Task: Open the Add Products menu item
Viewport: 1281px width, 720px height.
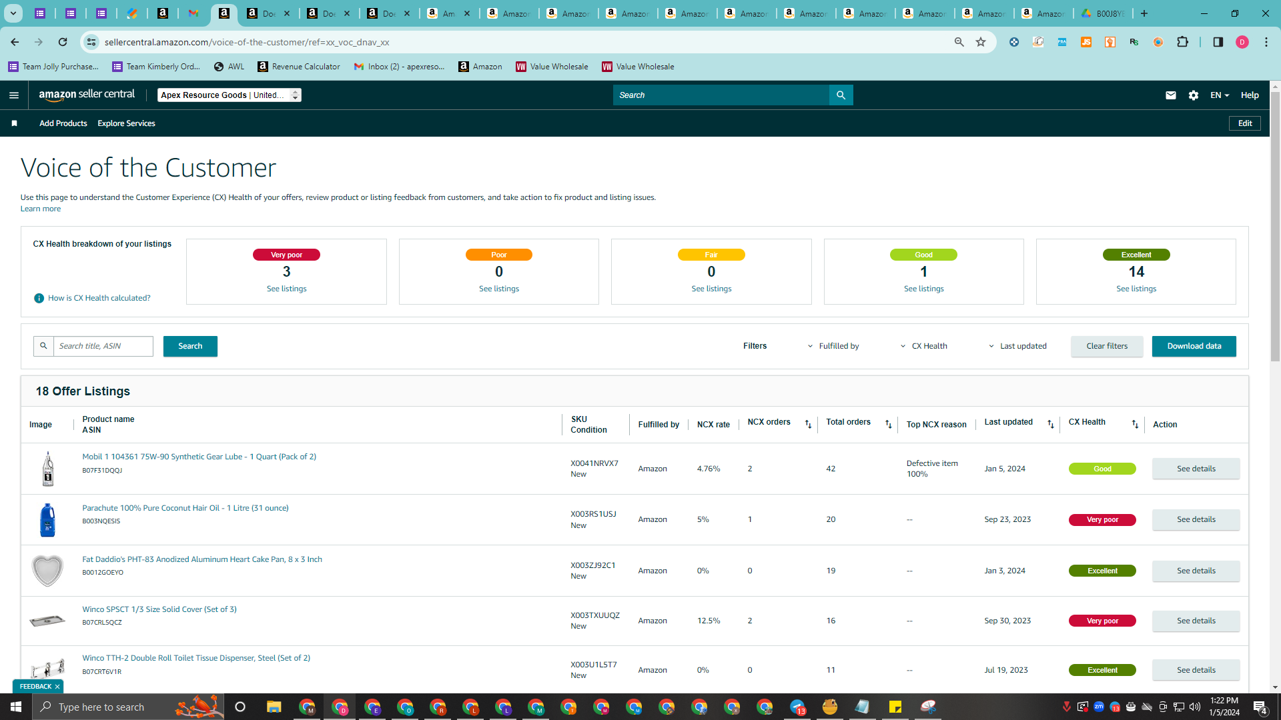Action: (63, 123)
